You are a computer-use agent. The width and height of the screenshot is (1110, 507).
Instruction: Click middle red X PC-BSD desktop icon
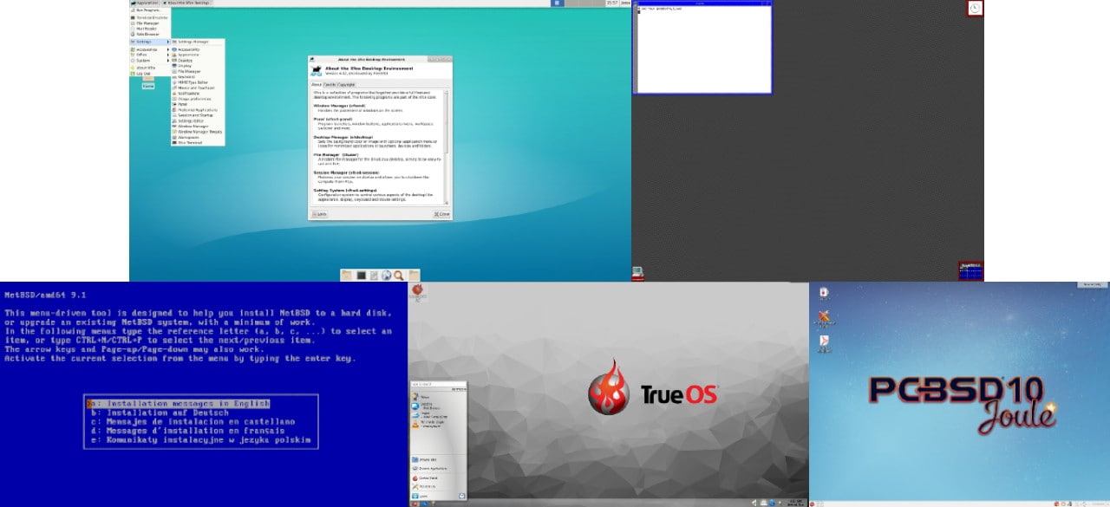point(824,318)
